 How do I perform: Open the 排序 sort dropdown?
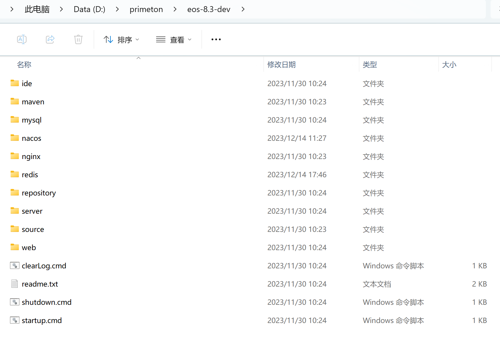[121, 39]
